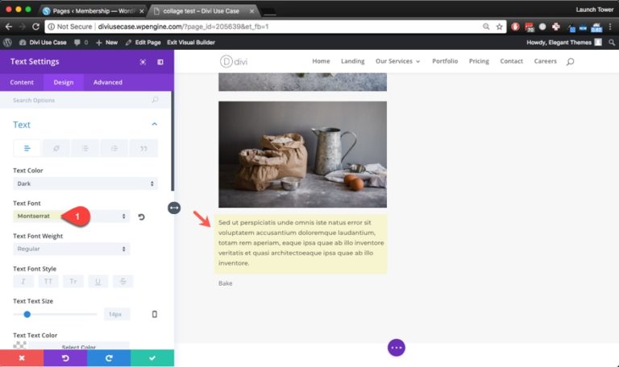Switch to the Advanced tab
This screenshot has width=619, height=367.
pyautogui.click(x=107, y=82)
